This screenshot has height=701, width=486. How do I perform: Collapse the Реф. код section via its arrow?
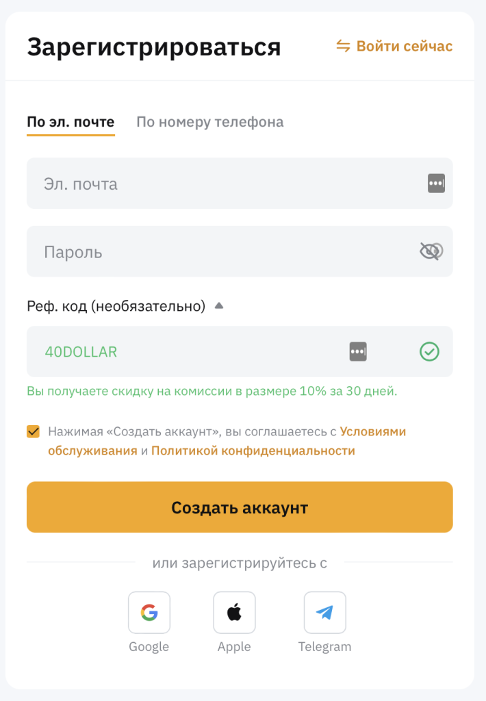[219, 306]
